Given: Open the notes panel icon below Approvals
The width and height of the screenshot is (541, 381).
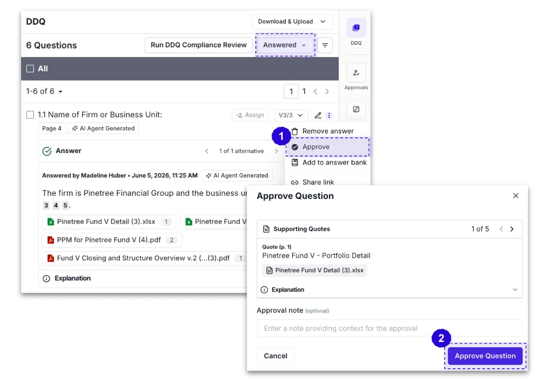Looking at the screenshot, I should tap(356, 109).
